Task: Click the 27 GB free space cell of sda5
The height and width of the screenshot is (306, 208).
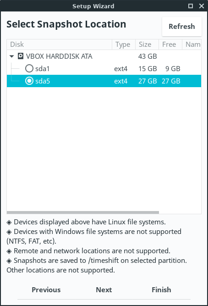Action: pos(171,81)
